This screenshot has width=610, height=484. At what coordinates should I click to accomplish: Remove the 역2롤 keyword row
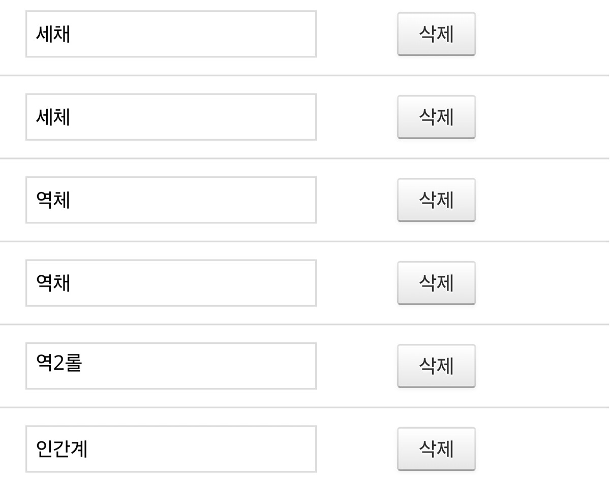436,366
